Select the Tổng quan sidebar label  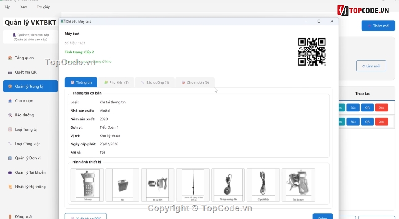tap(24, 58)
